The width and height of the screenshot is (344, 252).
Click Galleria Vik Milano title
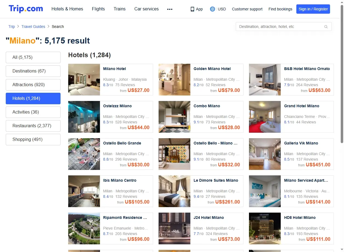tap(301, 143)
